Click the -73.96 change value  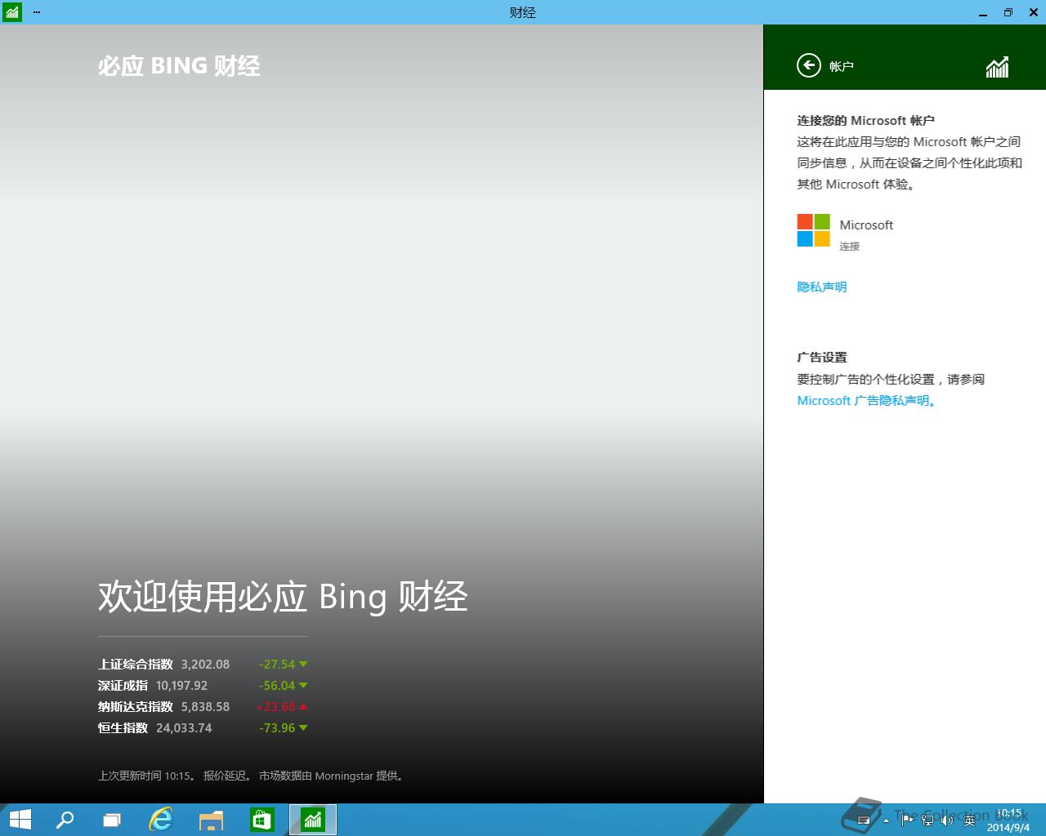276,728
